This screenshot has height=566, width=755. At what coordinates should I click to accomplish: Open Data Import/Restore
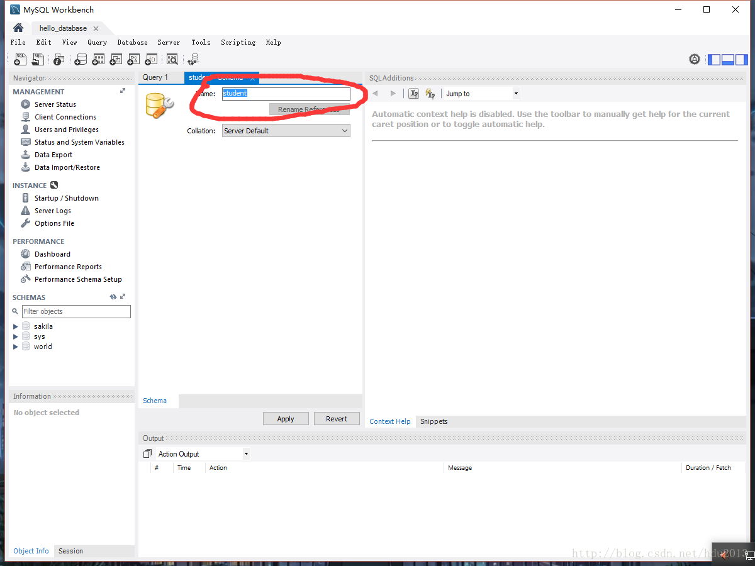67,167
